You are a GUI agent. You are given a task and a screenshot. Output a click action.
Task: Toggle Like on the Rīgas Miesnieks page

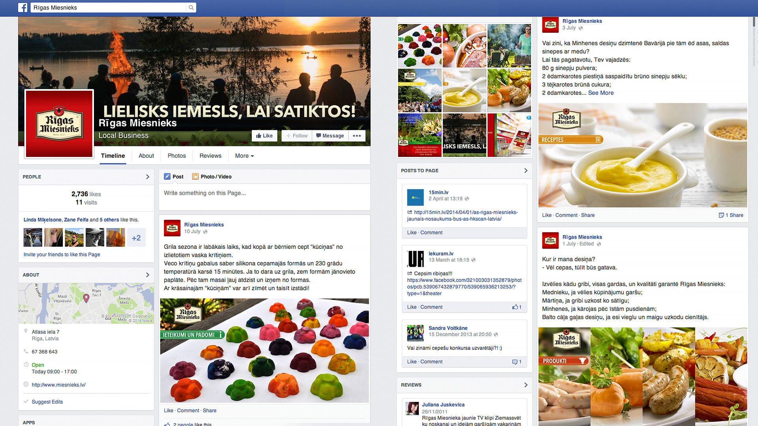[265, 136]
